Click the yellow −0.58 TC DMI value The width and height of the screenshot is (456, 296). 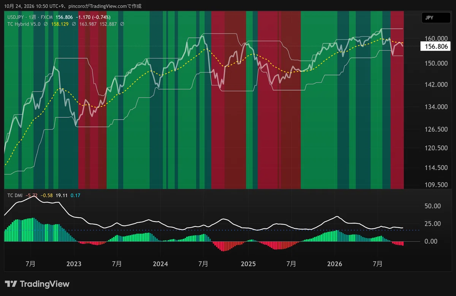pyautogui.click(x=47, y=195)
